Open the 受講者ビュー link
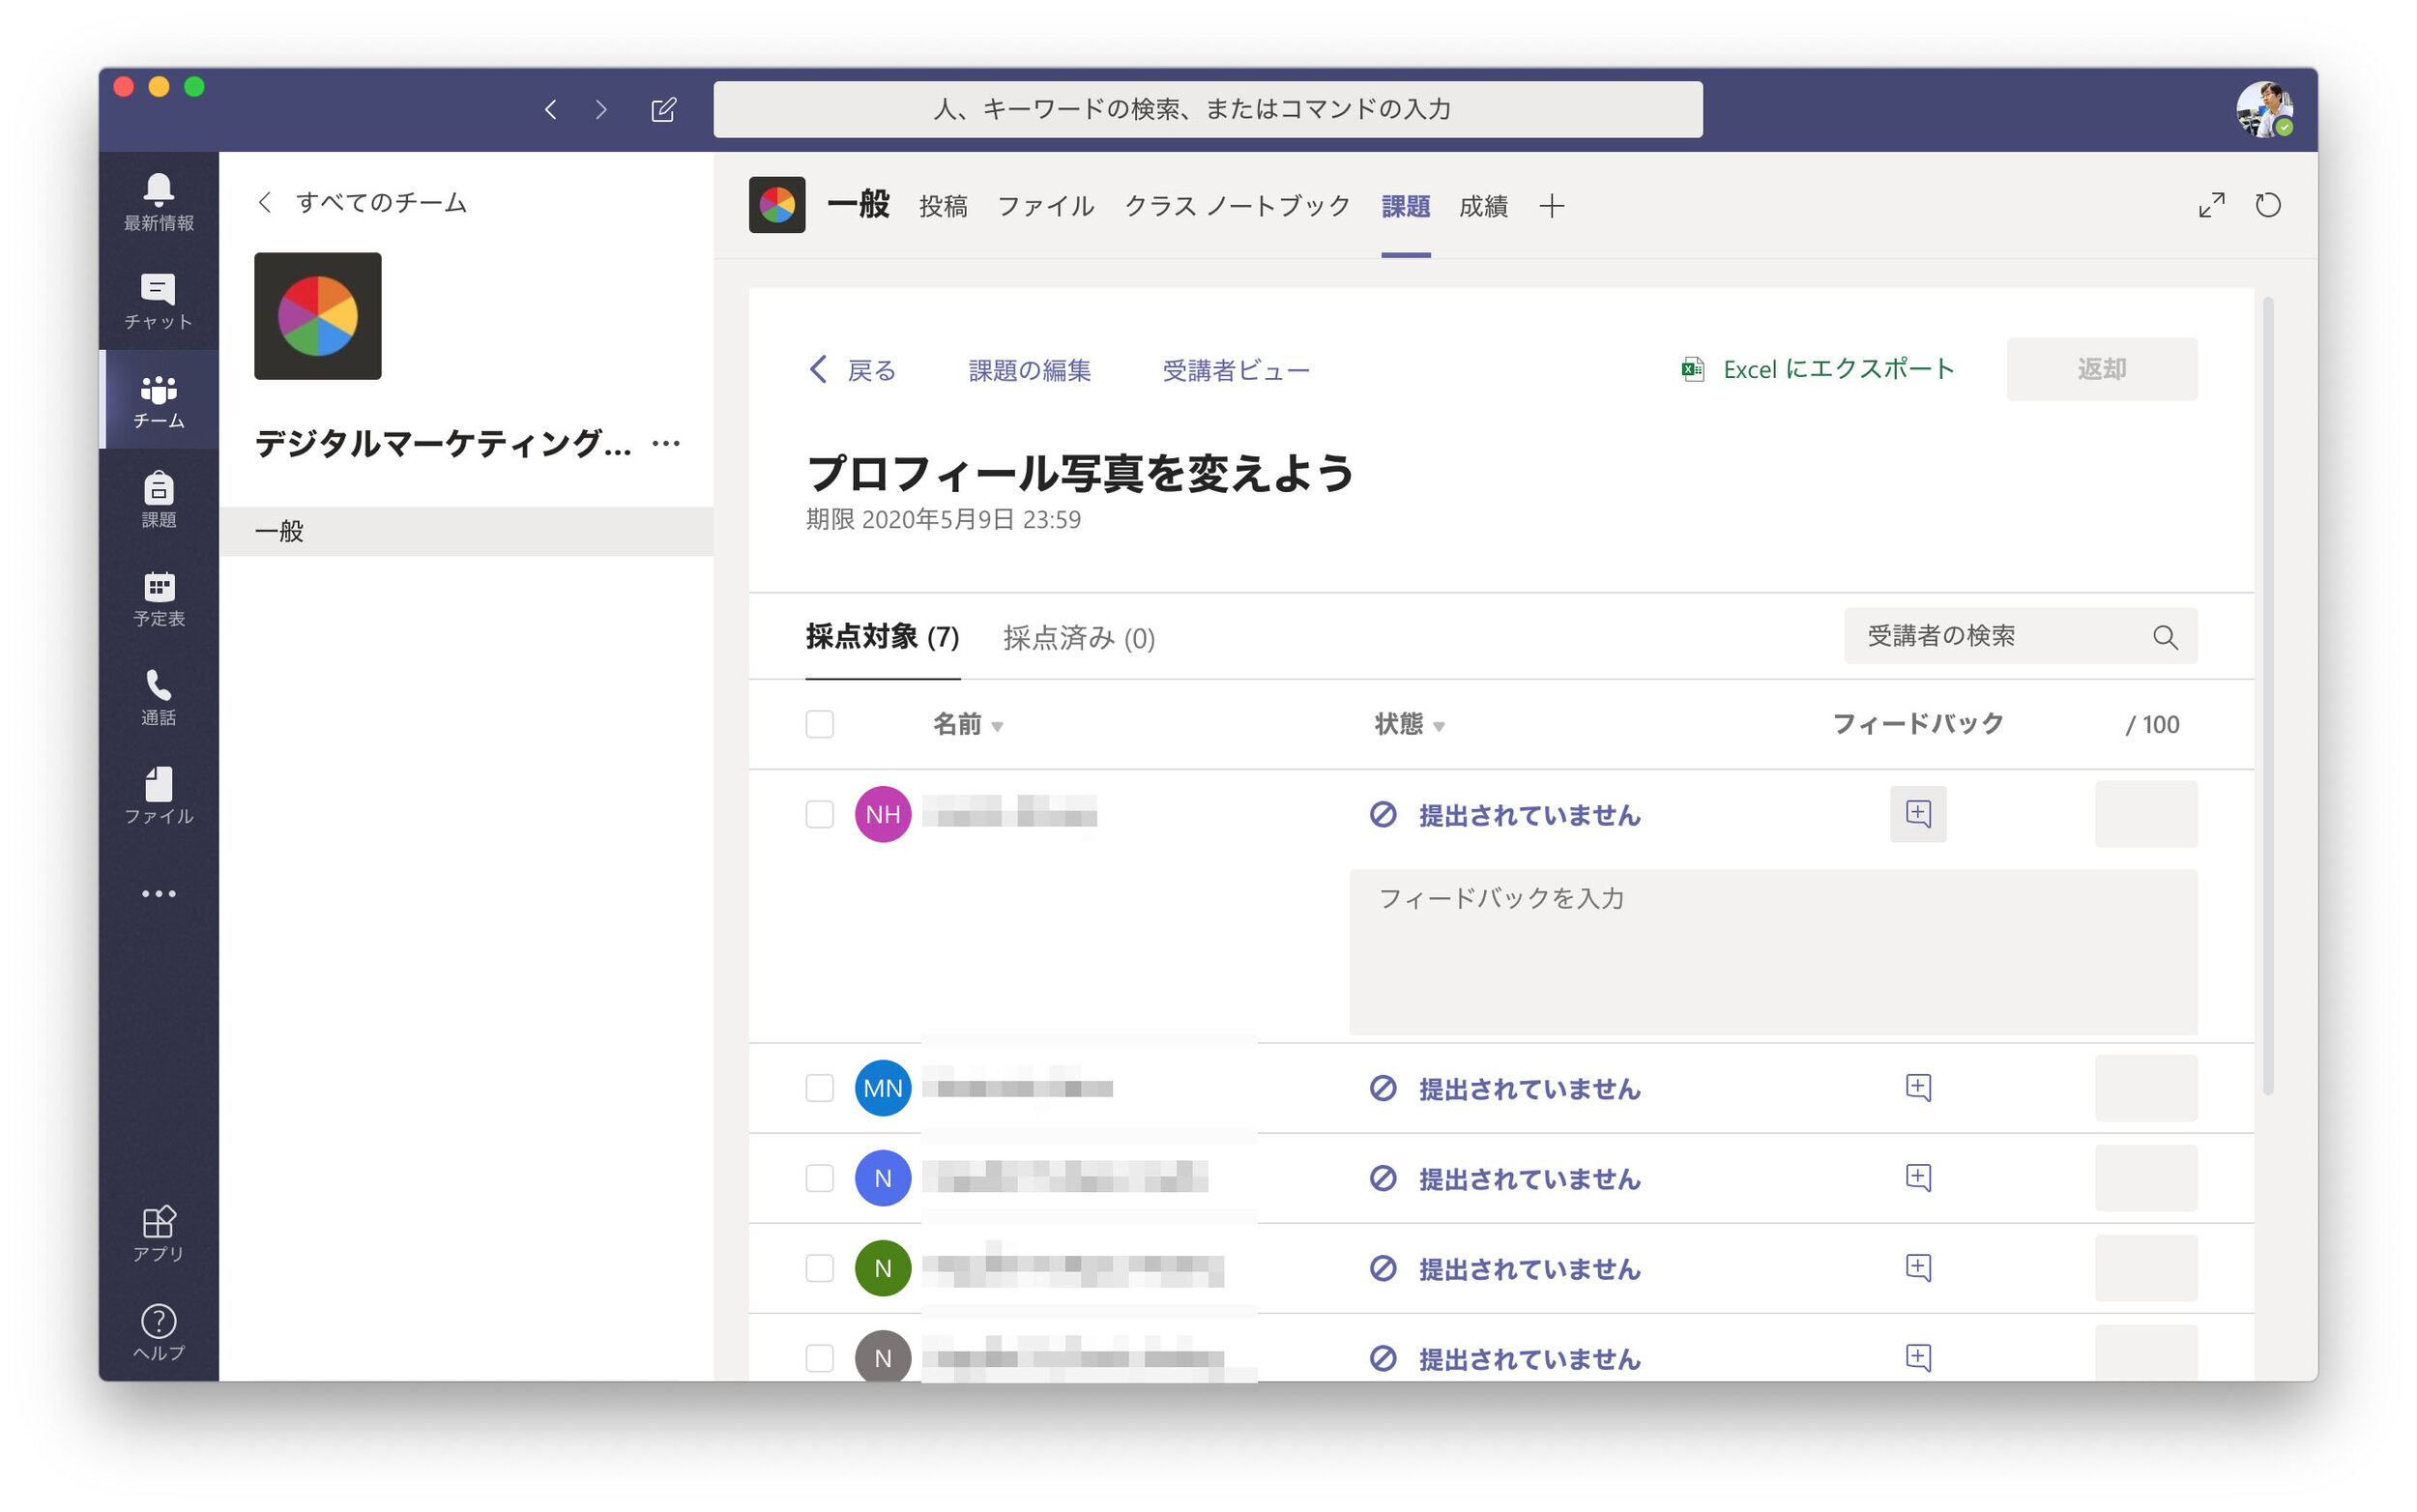Viewport: 2417px width, 1512px height. click(x=1235, y=370)
